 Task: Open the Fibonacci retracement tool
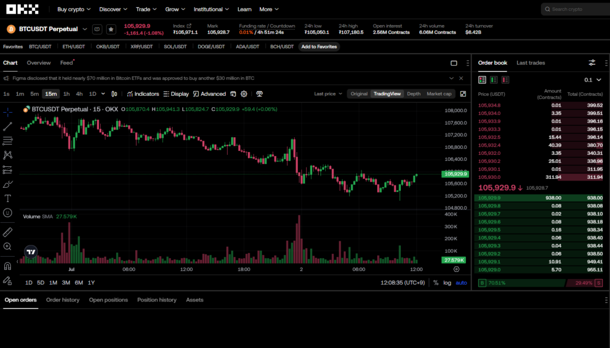(7, 141)
